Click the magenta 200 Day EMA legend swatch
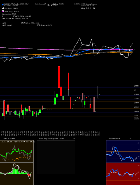140x185 pixels. coord(3,11)
